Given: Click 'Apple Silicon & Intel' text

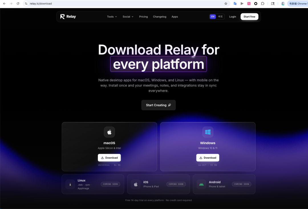Looking at the screenshot, I should click(x=109, y=148).
